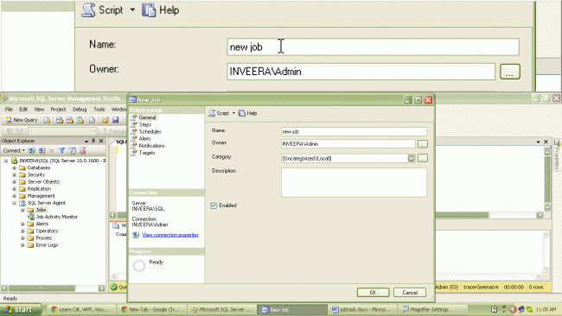Close the query document pane

click(546, 142)
